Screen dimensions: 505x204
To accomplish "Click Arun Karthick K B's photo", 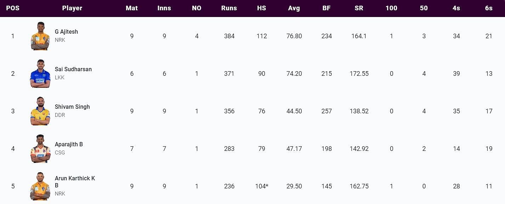I will pos(40,186).
